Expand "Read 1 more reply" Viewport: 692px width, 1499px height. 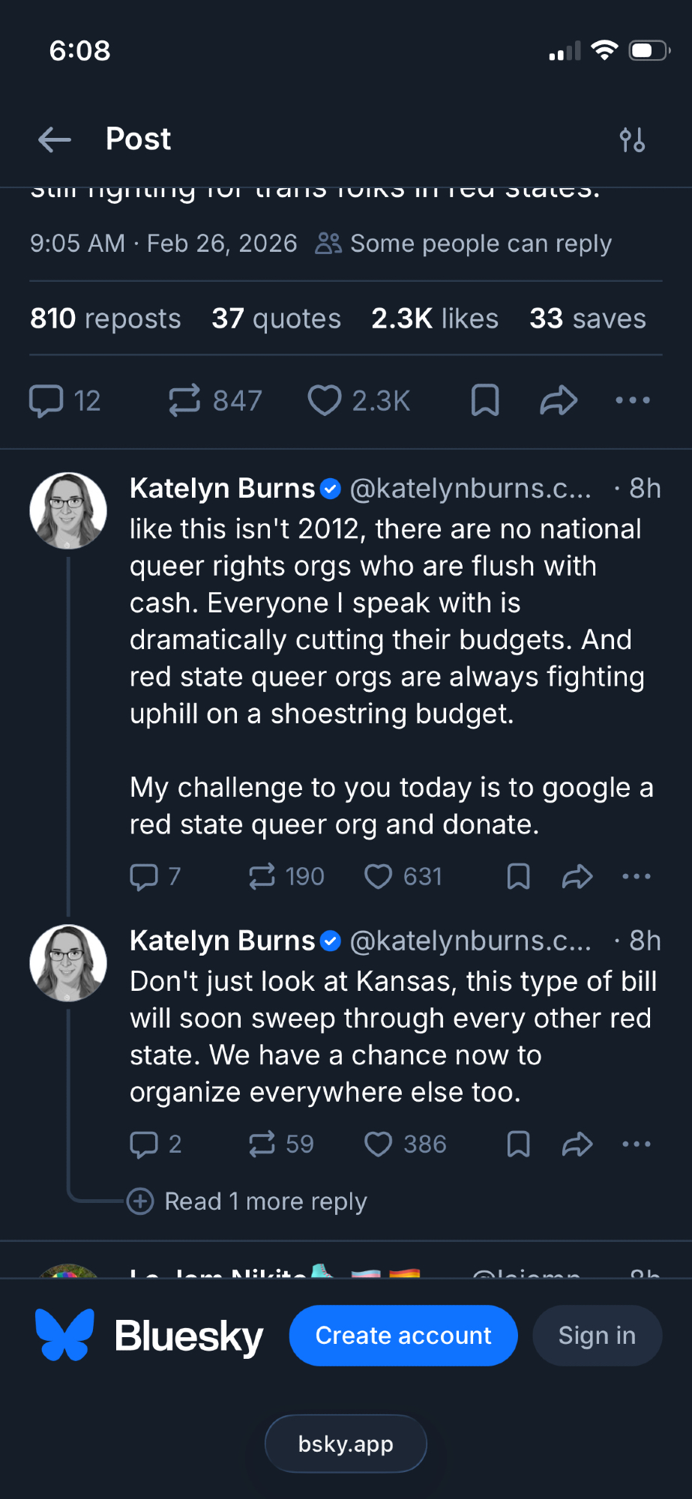click(265, 1201)
